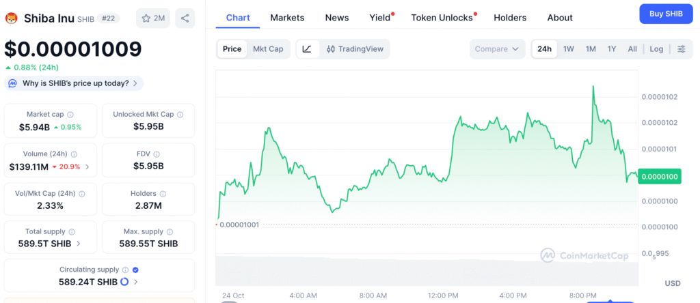700x303 pixels.
Task: Toggle chart to Mkt Cap view
Action: pos(268,49)
